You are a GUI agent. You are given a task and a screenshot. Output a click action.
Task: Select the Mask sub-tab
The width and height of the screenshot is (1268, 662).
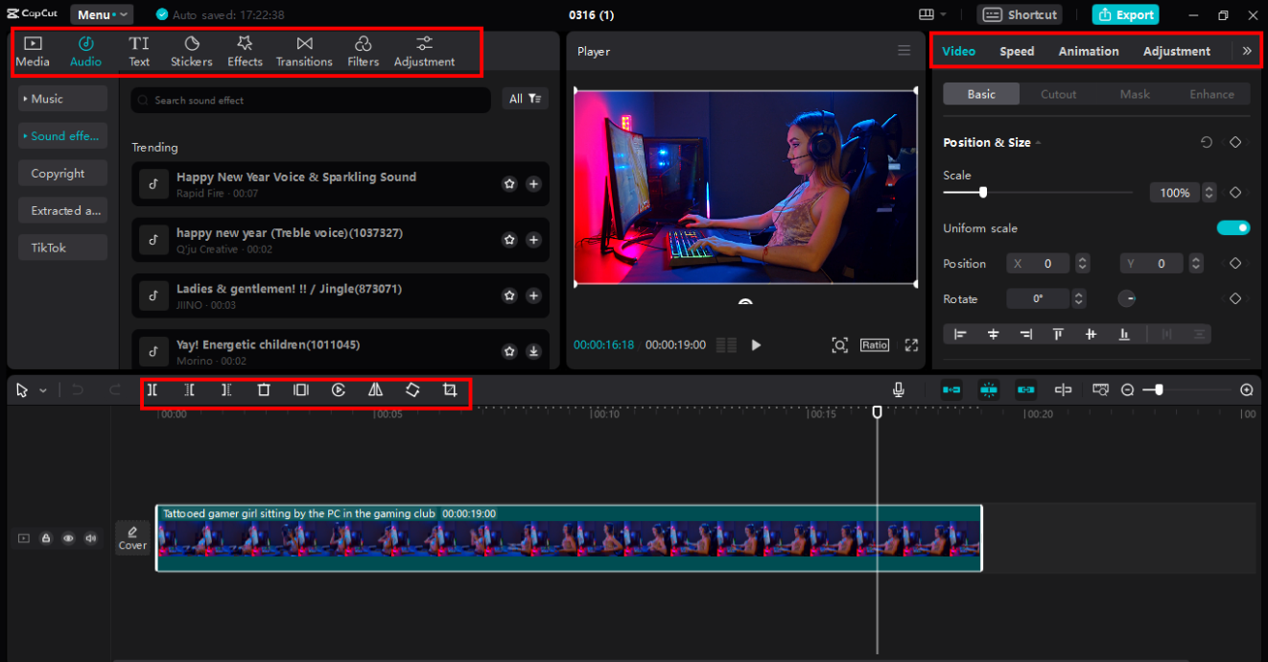tap(1135, 94)
